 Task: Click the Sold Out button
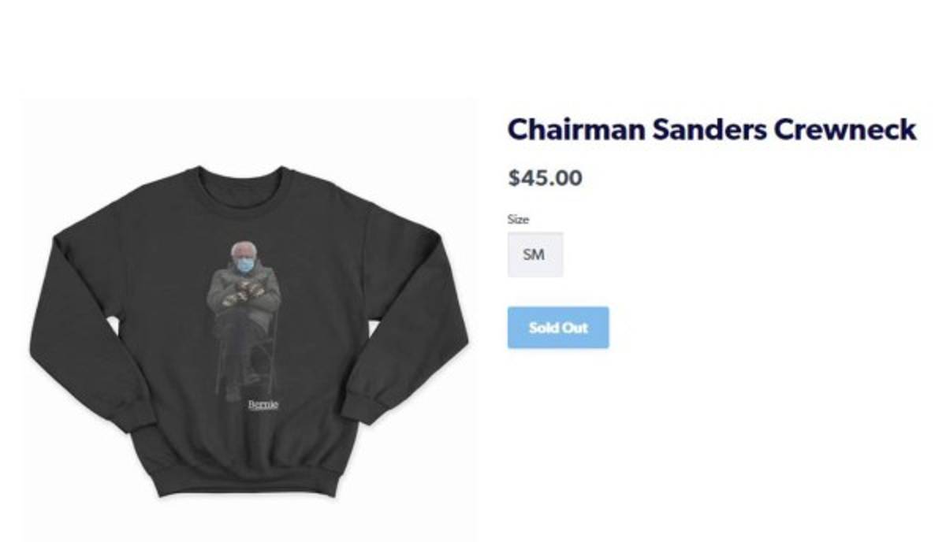558,328
